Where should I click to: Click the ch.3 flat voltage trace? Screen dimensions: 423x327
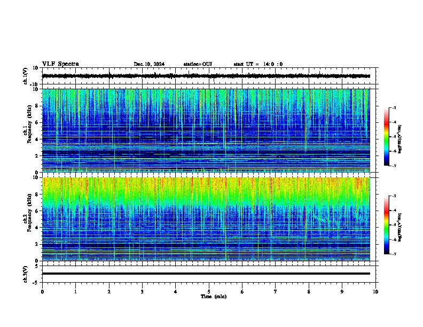pyautogui.click(x=206, y=274)
